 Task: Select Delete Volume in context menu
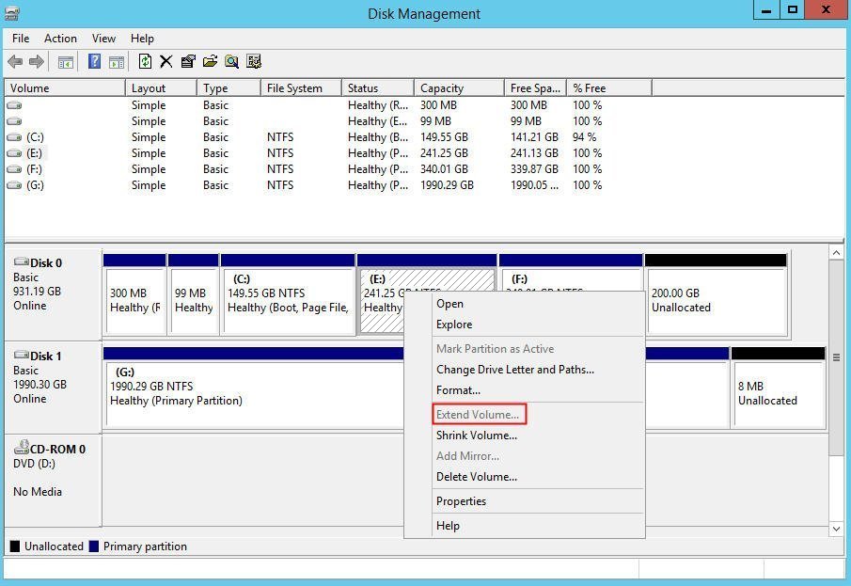click(476, 477)
